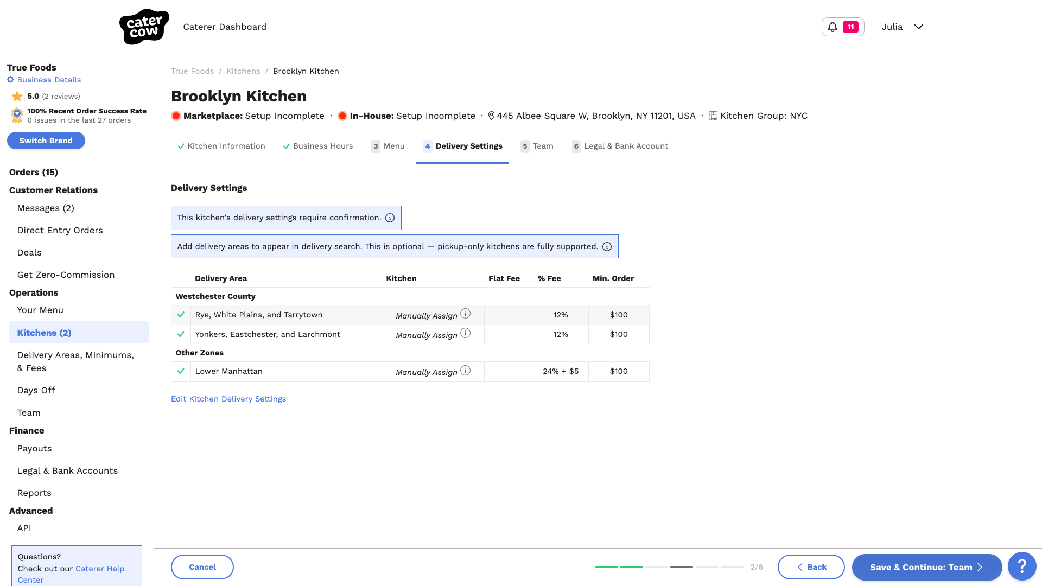The width and height of the screenshot is (1042, 586).
Task: Click Switch Brand button
Action: (x=46, y=141)
